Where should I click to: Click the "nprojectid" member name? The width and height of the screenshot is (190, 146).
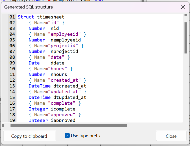[x=64, y=51]
